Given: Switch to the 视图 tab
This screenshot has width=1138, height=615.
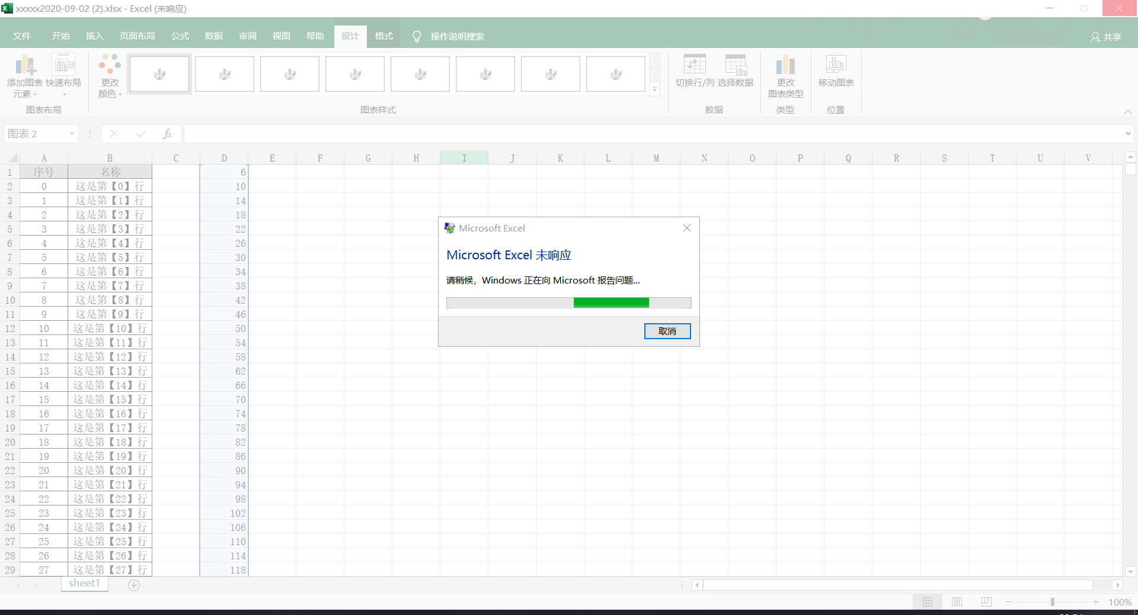Looking at the screenshot, I should 281,36.
